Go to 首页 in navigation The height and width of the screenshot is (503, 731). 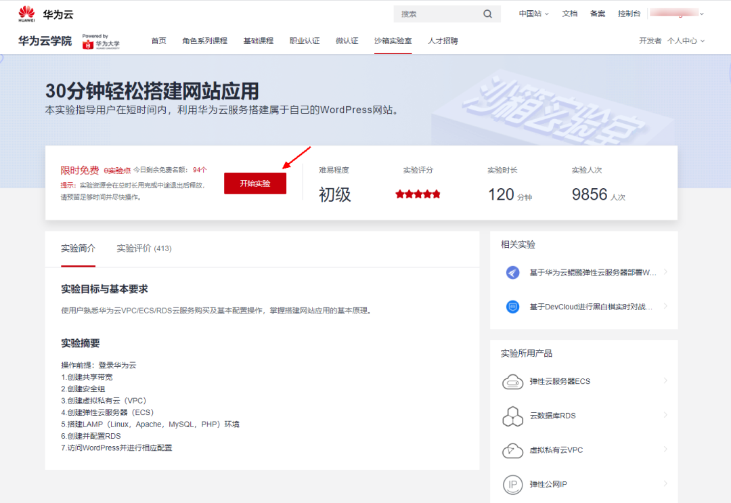click(158, 41)
